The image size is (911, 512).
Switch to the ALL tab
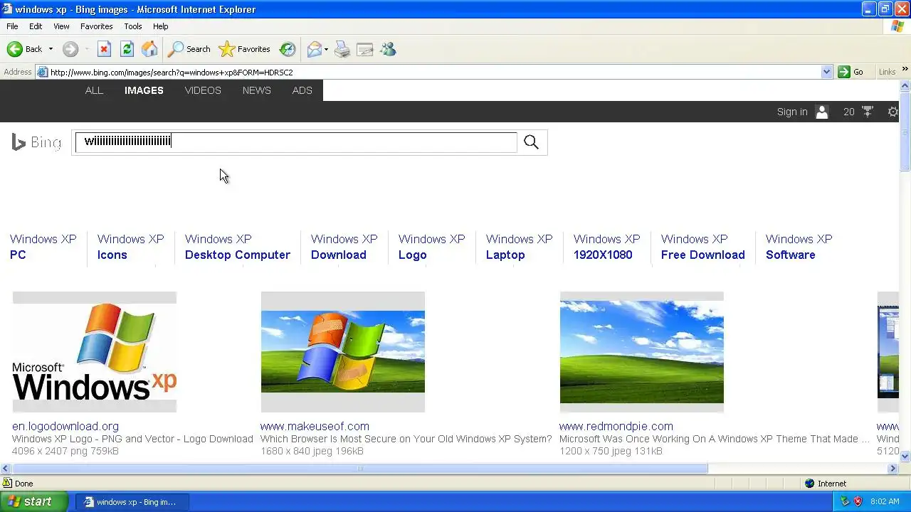tap(94, 90)
